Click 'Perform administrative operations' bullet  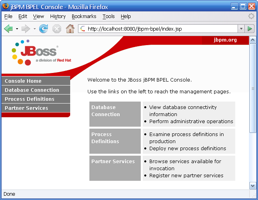tap(191, 122)
